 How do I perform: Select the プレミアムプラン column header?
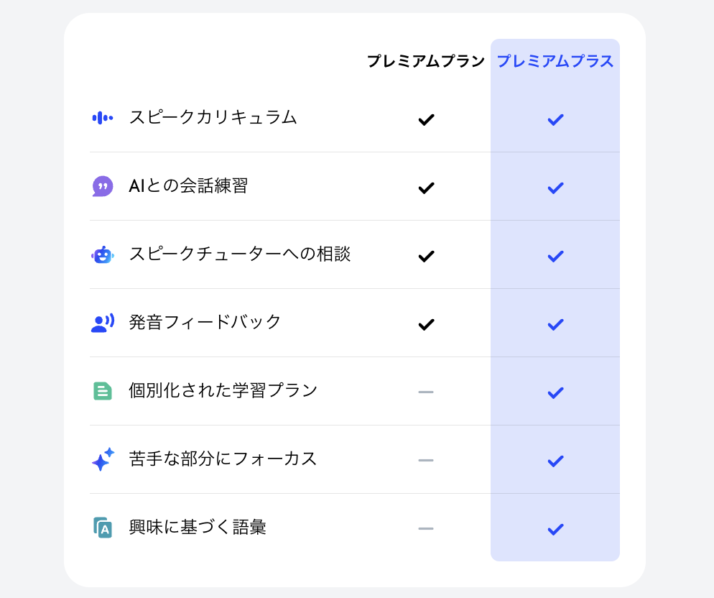click(x=425, y=61)
